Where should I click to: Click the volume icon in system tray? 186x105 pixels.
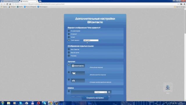point(174,103)
